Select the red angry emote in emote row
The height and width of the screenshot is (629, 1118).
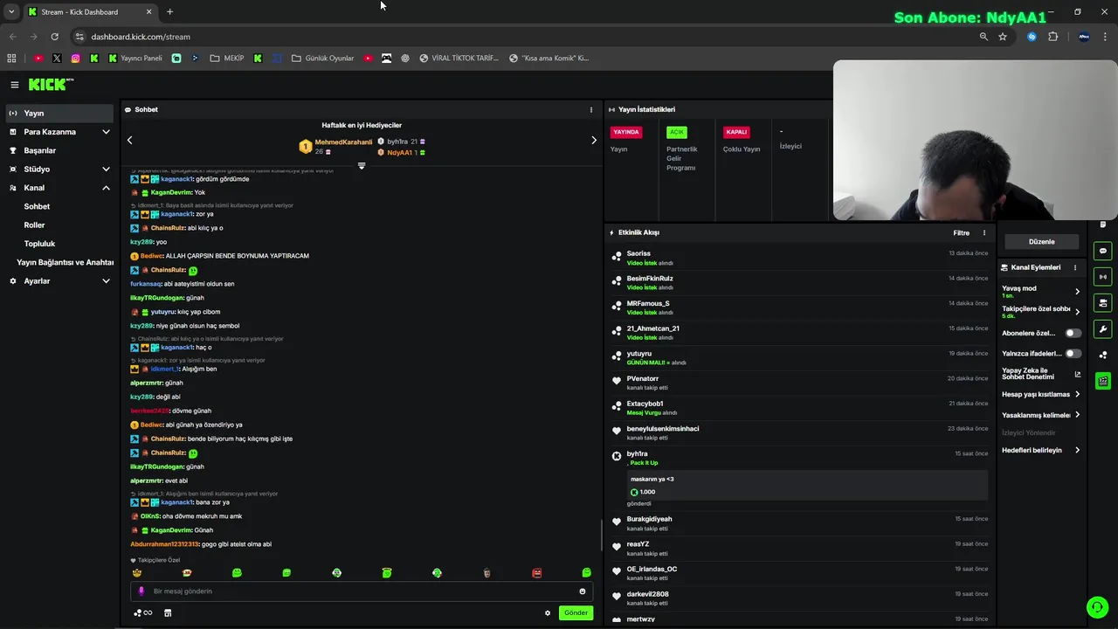(x=537, y=573)
